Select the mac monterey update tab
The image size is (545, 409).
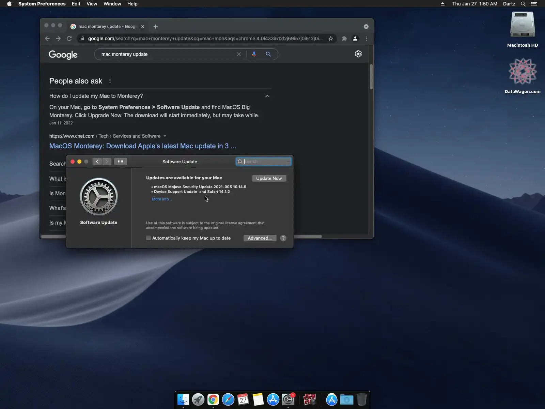coord(108,27)
